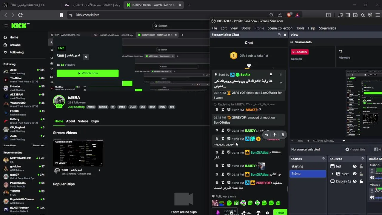Float the Sources dock panel

pos(363,159)
